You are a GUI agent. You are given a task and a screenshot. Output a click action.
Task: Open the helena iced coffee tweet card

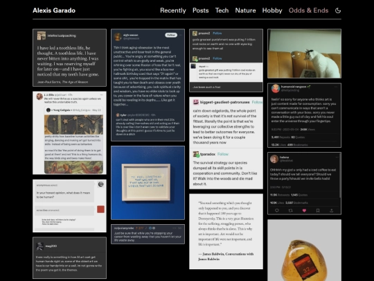[x=304, y=183]
